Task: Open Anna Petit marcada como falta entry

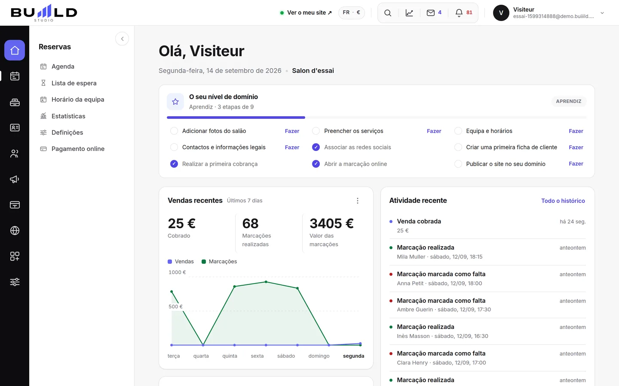Action: (487, 278)
